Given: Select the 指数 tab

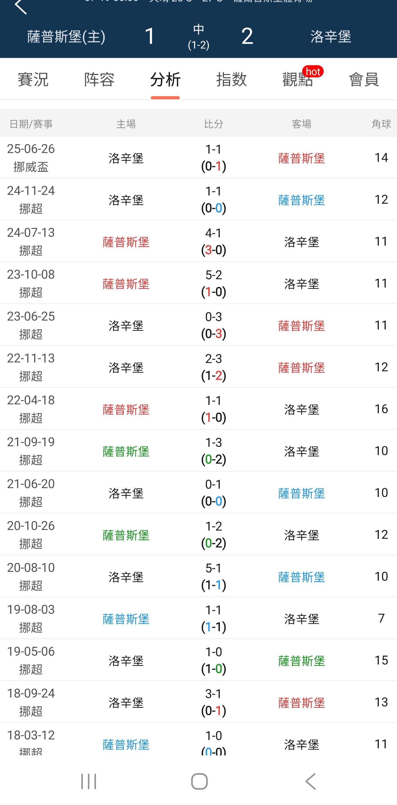Looking at the screenshot, I should click(x=231, y=79).
